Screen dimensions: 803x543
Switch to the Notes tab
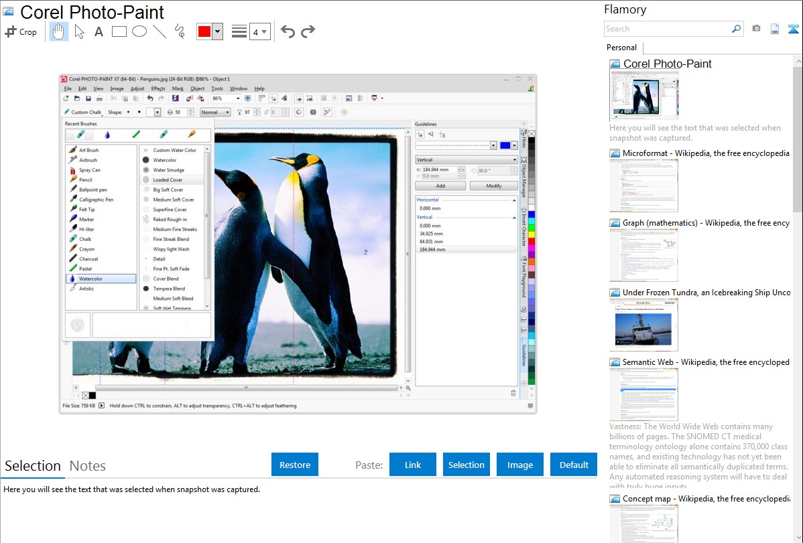tap(88, 466)
